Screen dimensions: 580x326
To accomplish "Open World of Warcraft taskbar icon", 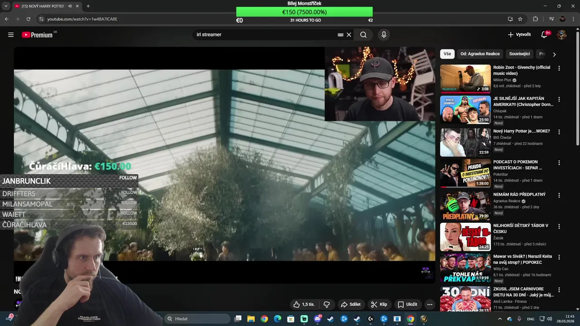I will tap(424, 319).
